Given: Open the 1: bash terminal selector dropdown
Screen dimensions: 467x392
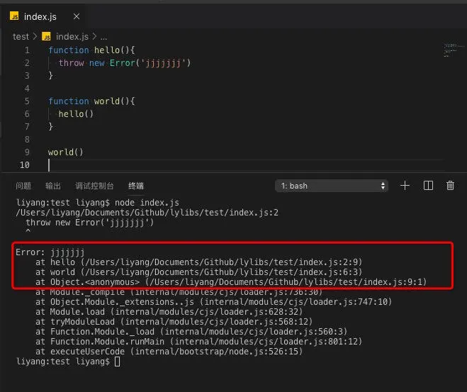Looking at the screenshot, I should tap(332, 186).
